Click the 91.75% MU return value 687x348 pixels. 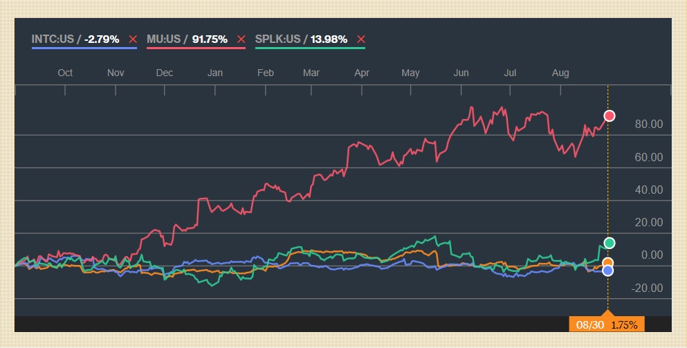pyautogui.click(x=210, y=39)
